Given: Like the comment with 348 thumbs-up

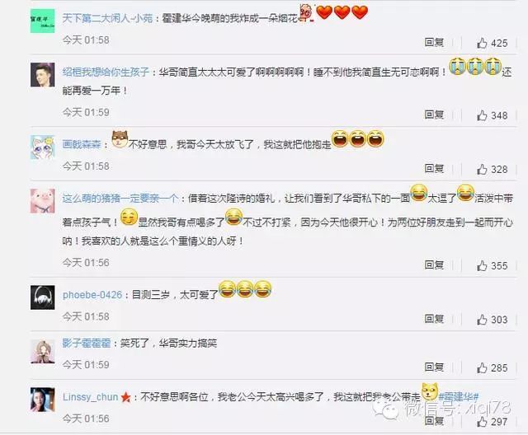Looking at the screenshot, I should click(482, 115).
